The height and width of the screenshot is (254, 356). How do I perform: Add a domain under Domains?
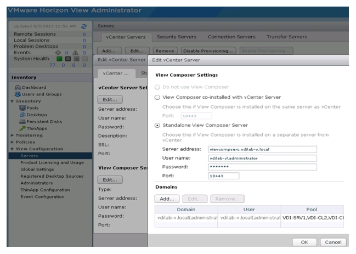[x=167, y=199]
